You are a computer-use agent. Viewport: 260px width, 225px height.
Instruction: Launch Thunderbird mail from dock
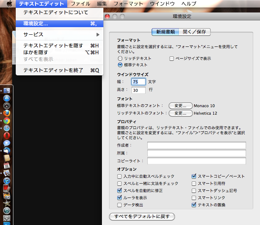point(7,150)
